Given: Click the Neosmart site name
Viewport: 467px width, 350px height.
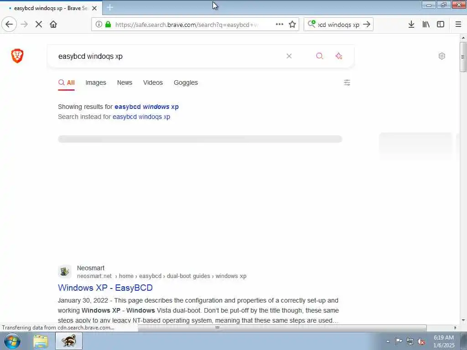Looking at the screenshot, I should tap(91, 268).
